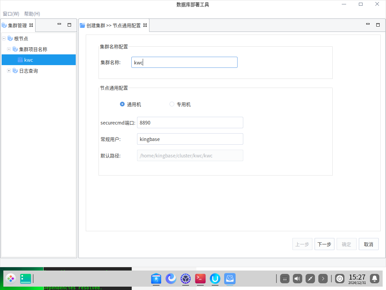The width and height of the screenshot is (386, 290).
Task: Click the volume icon in system tray
Action: point(298,279)
